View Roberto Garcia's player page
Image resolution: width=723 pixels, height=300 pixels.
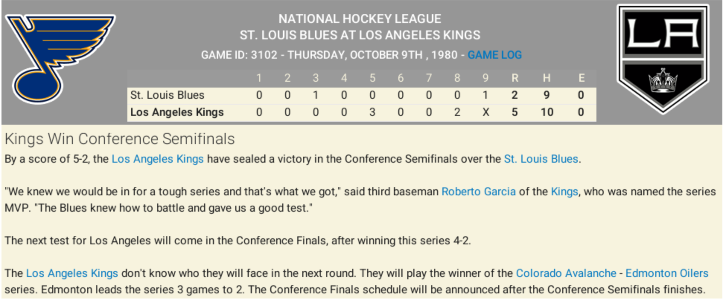coord(478,192)
